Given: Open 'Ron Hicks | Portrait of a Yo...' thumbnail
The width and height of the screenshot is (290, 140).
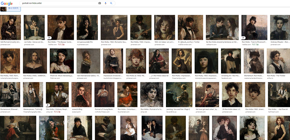Looking at the screenshot, I should (152, 95).
